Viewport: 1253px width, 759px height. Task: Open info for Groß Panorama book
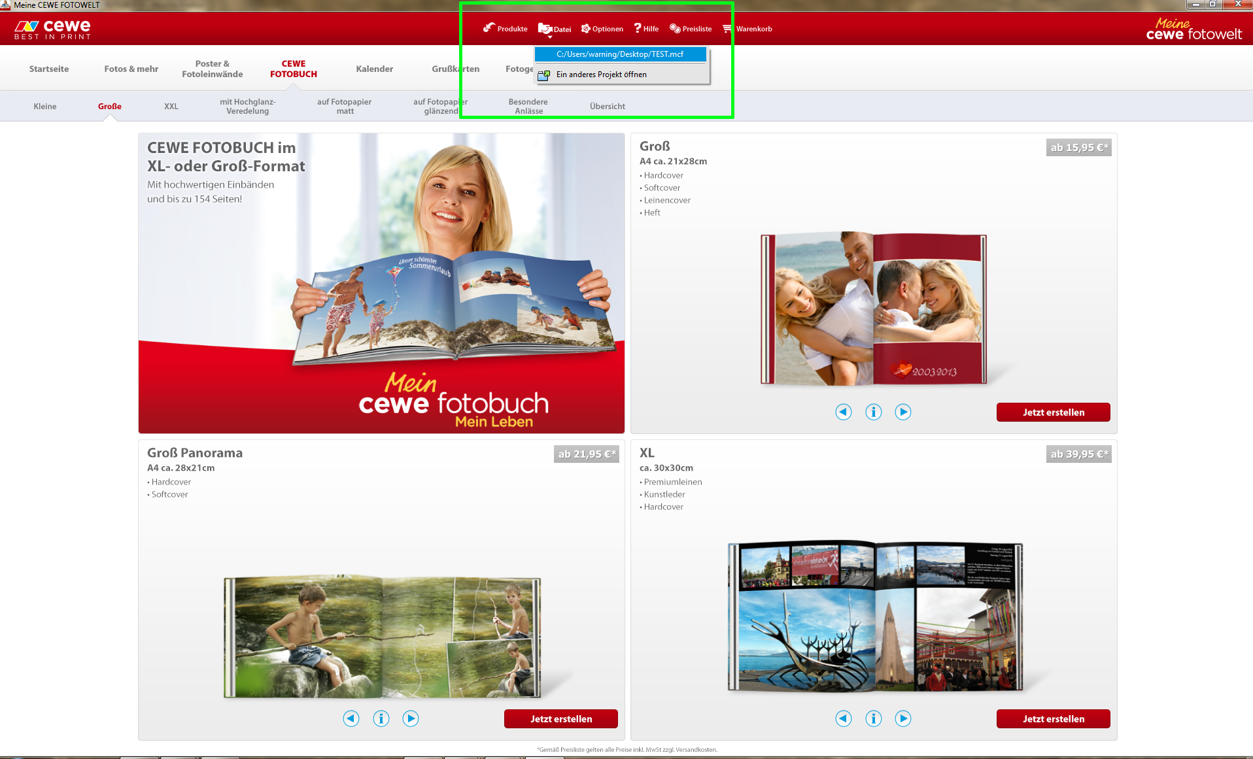tap(381, 718)
